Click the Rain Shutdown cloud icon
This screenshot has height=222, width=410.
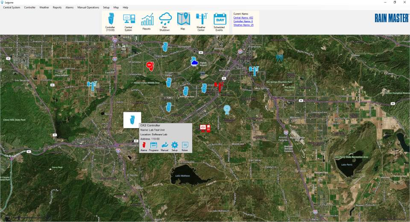coord(165,18)
